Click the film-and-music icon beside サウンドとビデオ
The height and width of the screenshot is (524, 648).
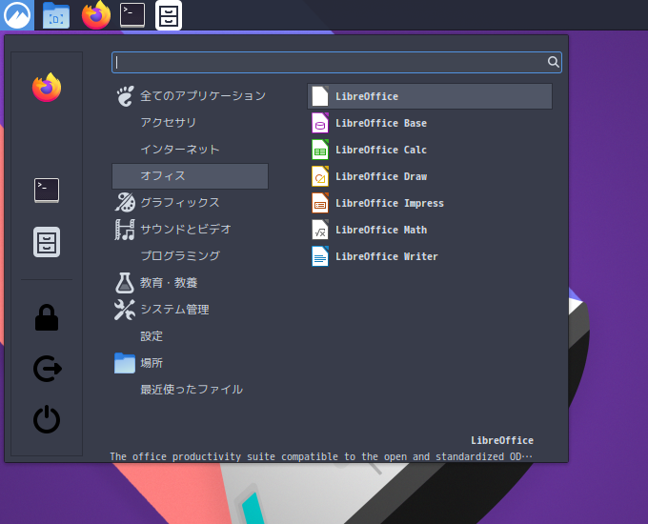point(125,230)
